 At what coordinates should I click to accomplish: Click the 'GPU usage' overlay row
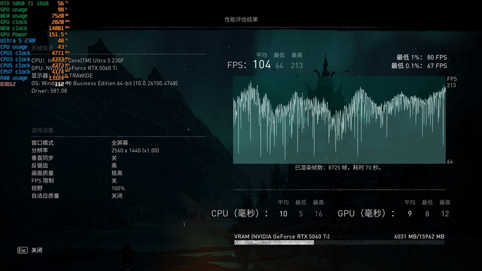[34, 10]
